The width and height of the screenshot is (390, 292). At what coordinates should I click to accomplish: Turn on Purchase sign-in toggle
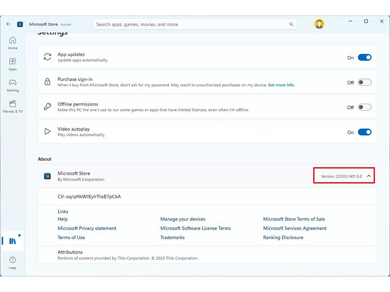click(364, 82)
